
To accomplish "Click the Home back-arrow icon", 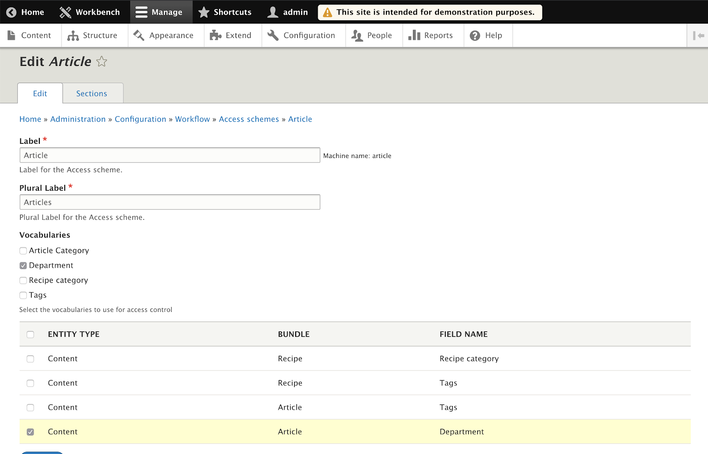I will click(x=12, y=12).
